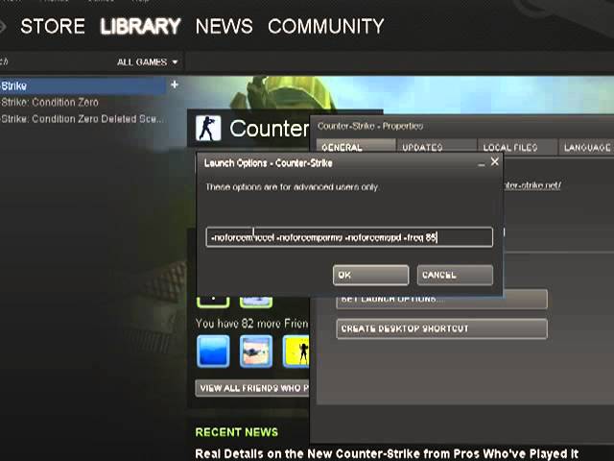Click the right green-bordered friend avatar
Screen dimensions: 614x461
coord(256,302)
